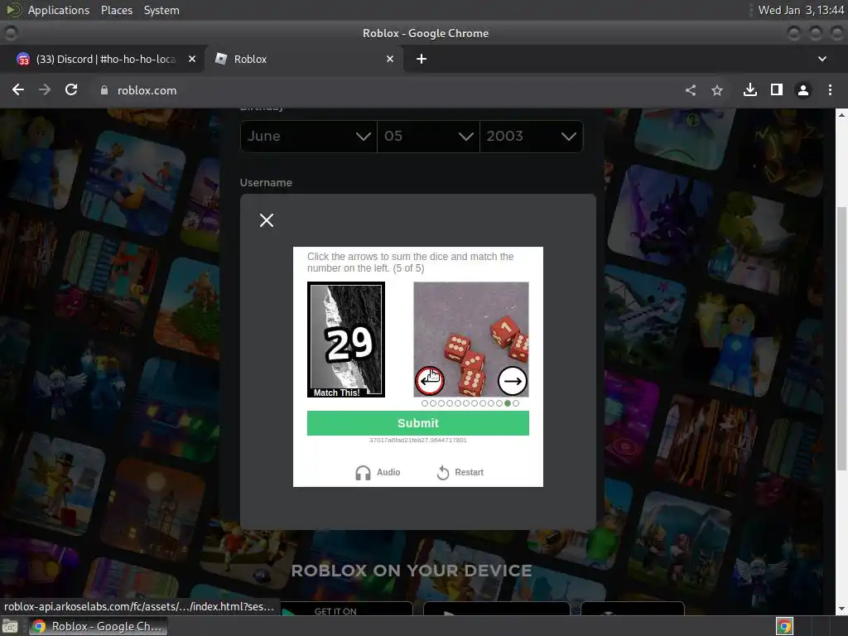Open the June month dropdown
Image resolution: width=848 pixels, height=636 pixels.
308,137
